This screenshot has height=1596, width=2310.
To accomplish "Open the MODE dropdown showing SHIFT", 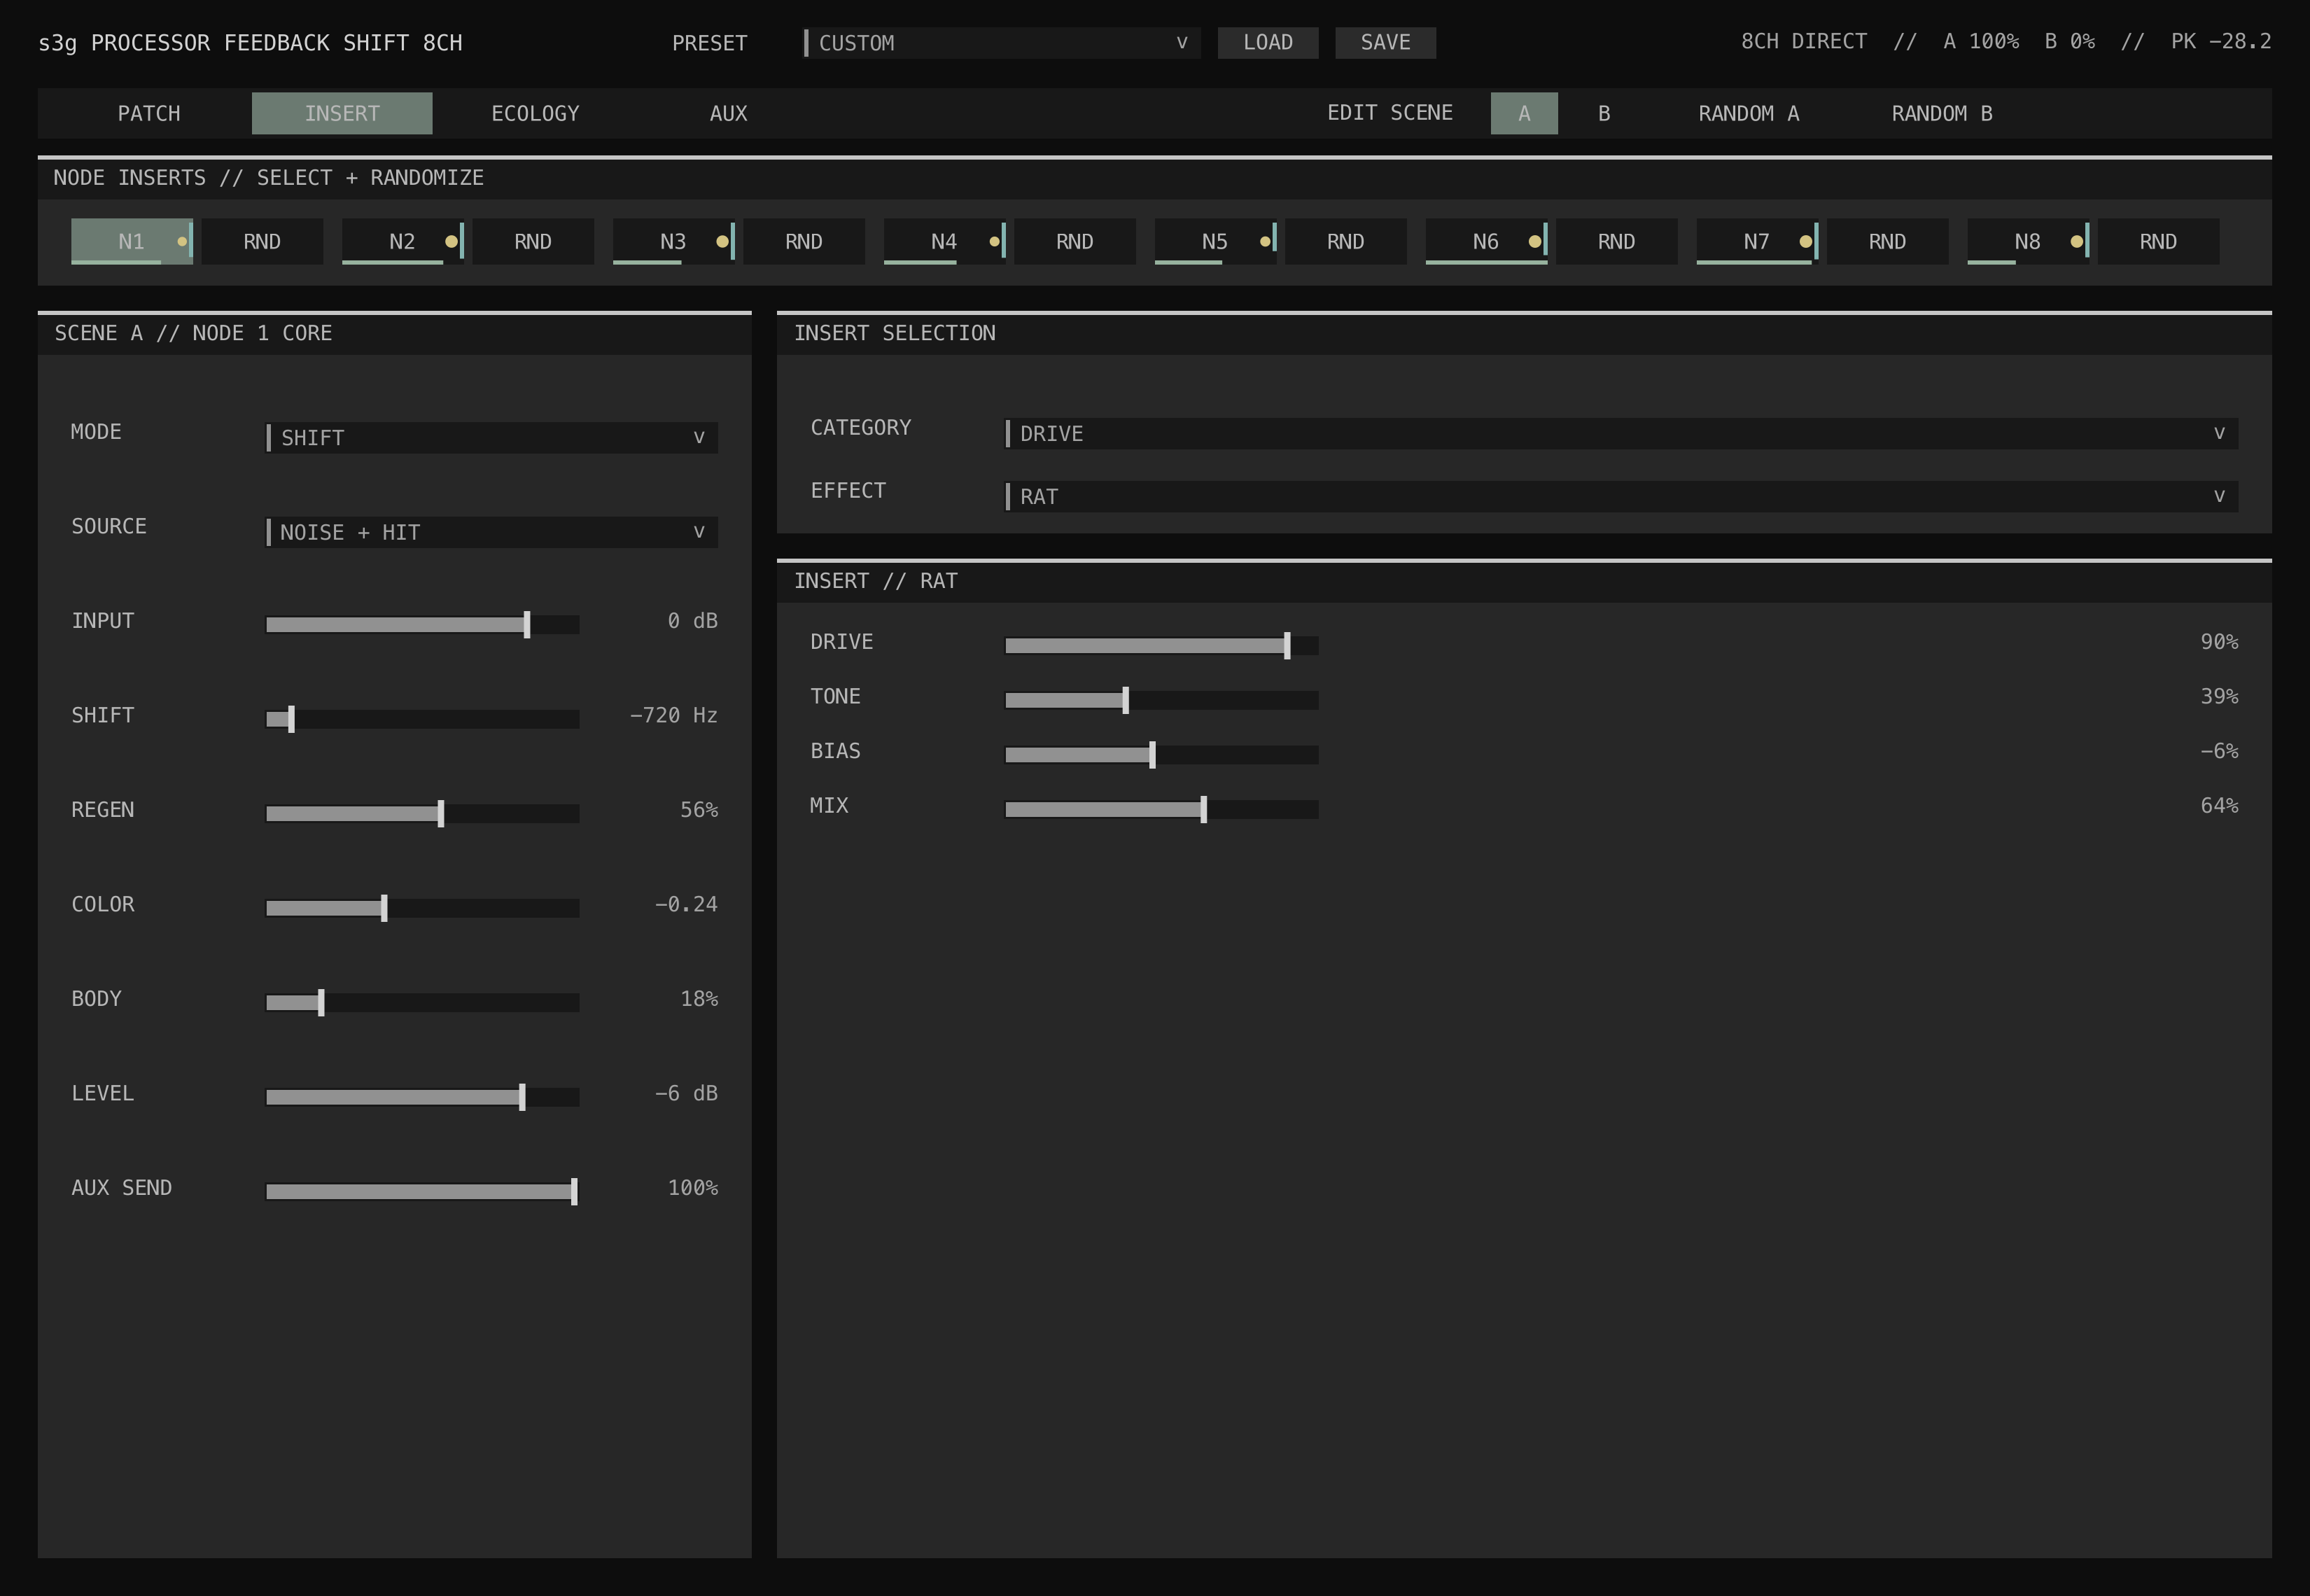I will [491, 437].
